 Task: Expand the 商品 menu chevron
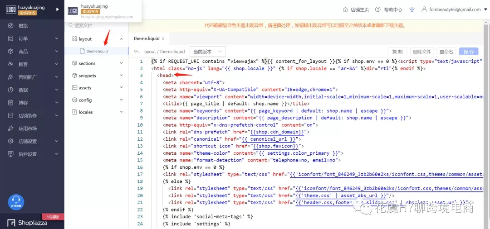pyautogui.click(x=57, y=51)
